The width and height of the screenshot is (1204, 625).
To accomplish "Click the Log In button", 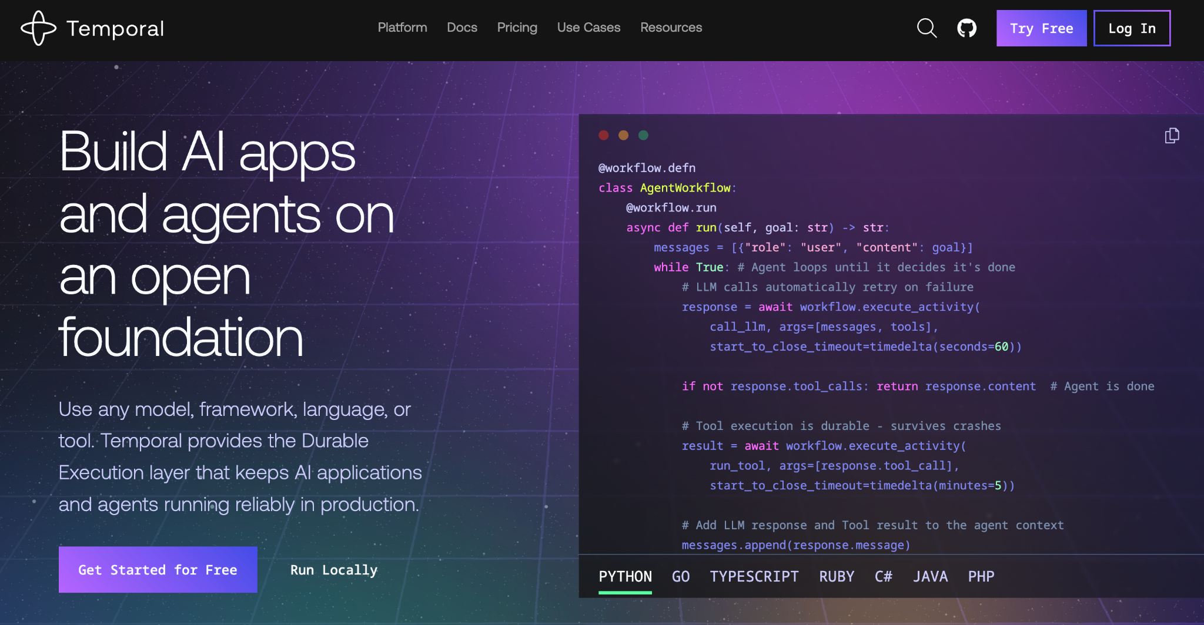I will coord(1132,28).
